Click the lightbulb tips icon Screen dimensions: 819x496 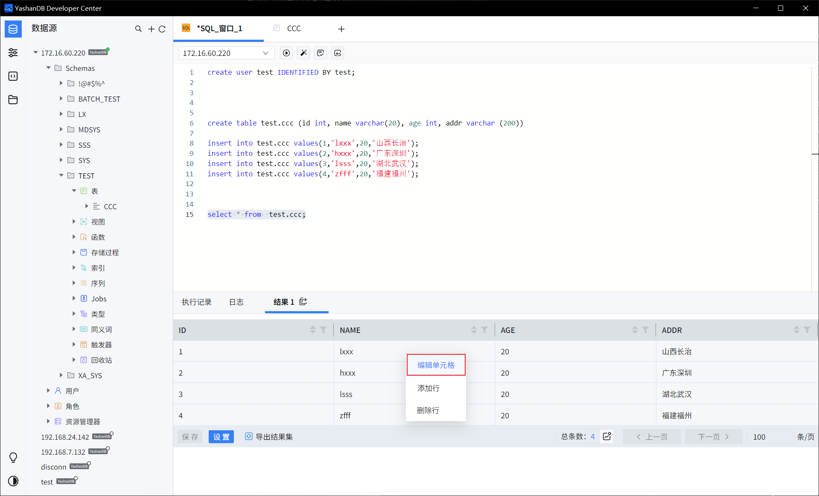click(x=13, y=458)
